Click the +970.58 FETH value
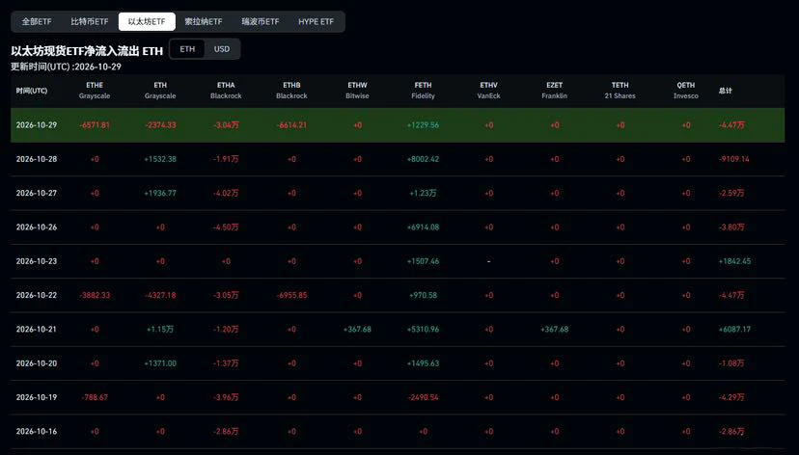This screenshot has height=455, width=799. 423,295
